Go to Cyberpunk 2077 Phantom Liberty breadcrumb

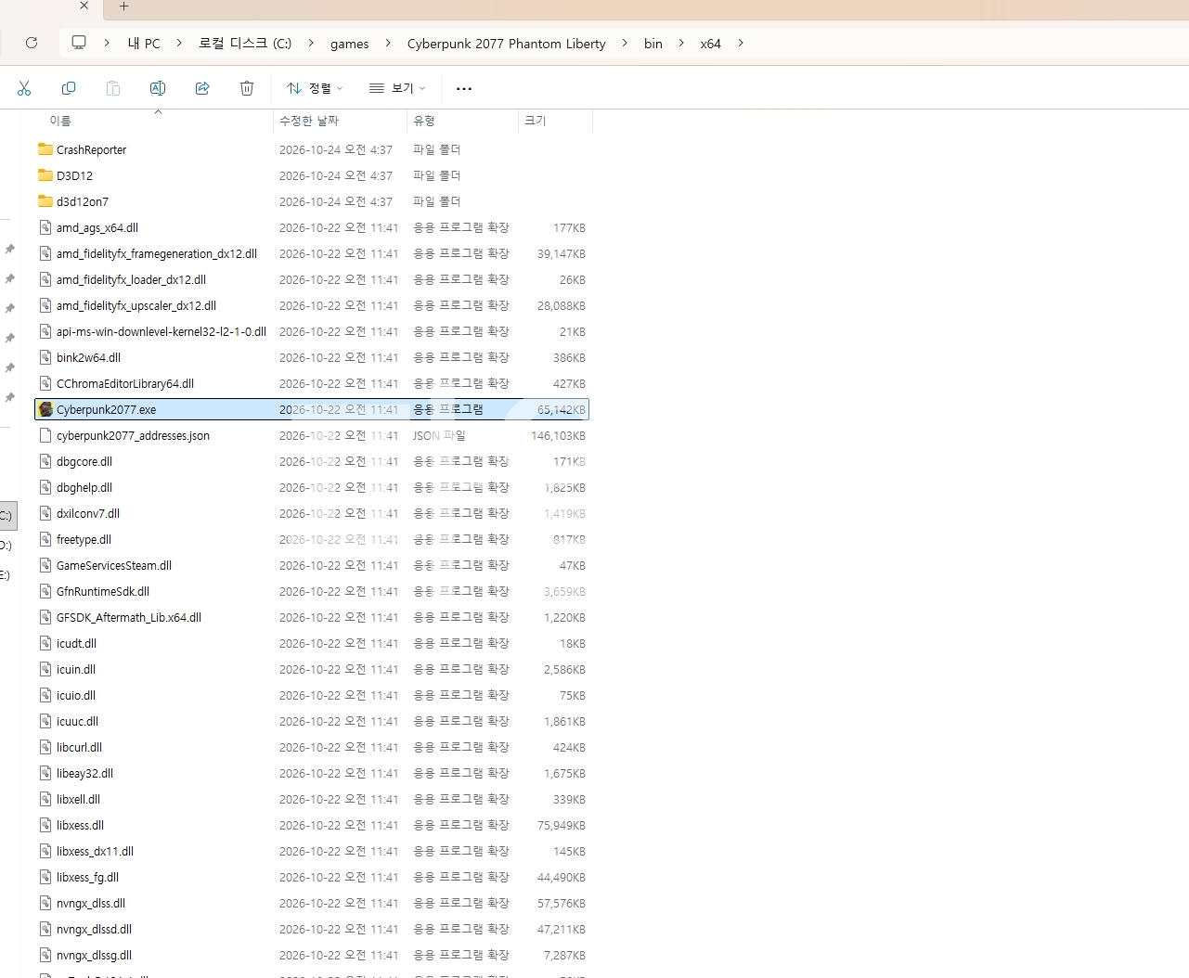pyautogui.click(x=507, y=44)
